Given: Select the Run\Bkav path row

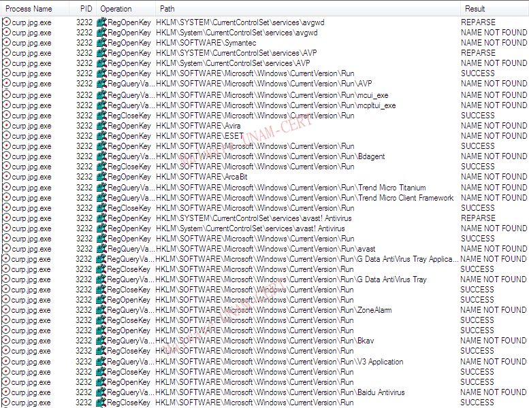Looking at the screenshot, I should 264,341.
